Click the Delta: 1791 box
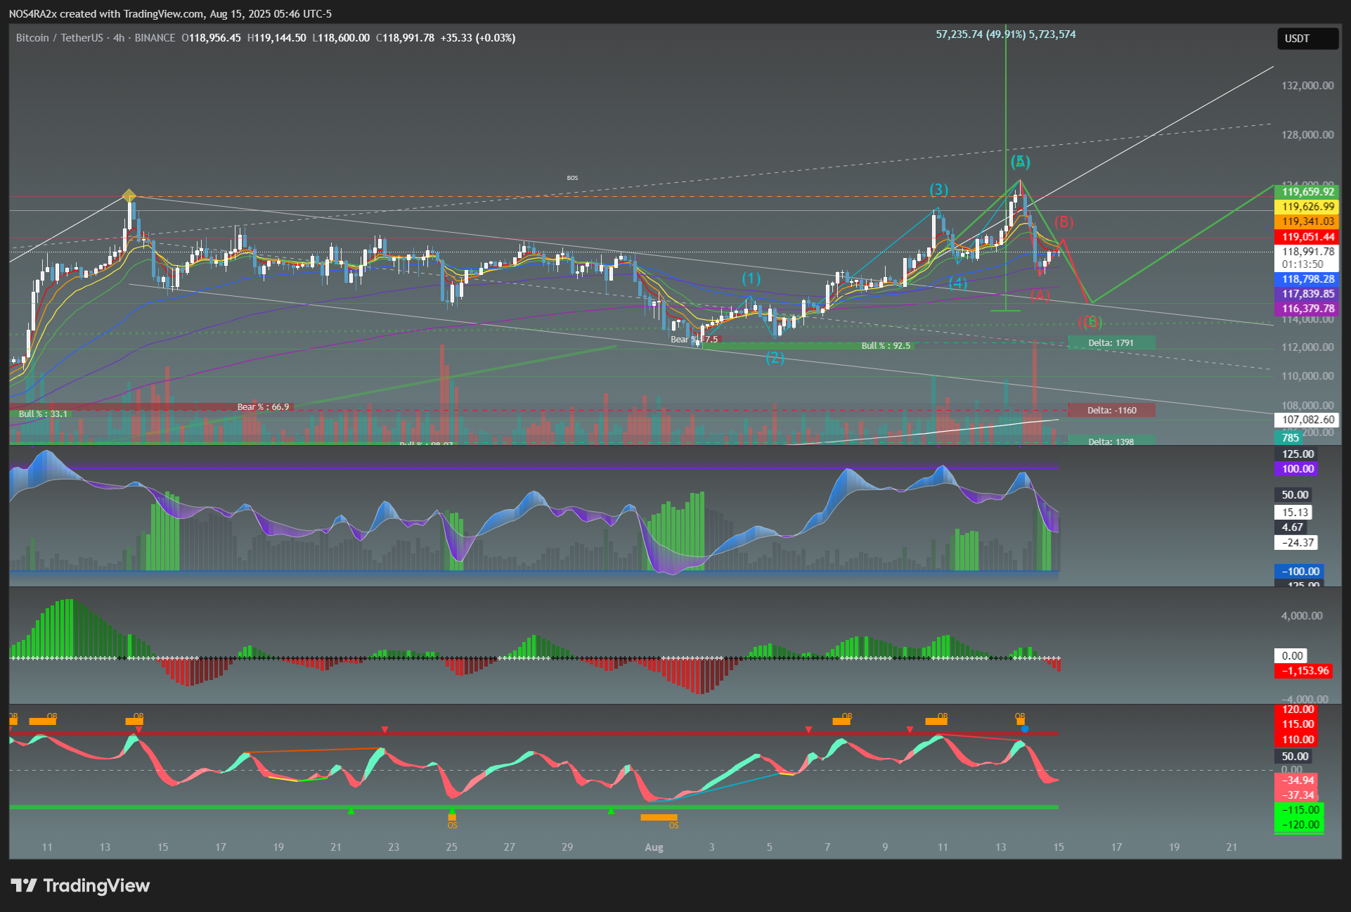This screenshot has width=1351, height=912. [1111, 343]
